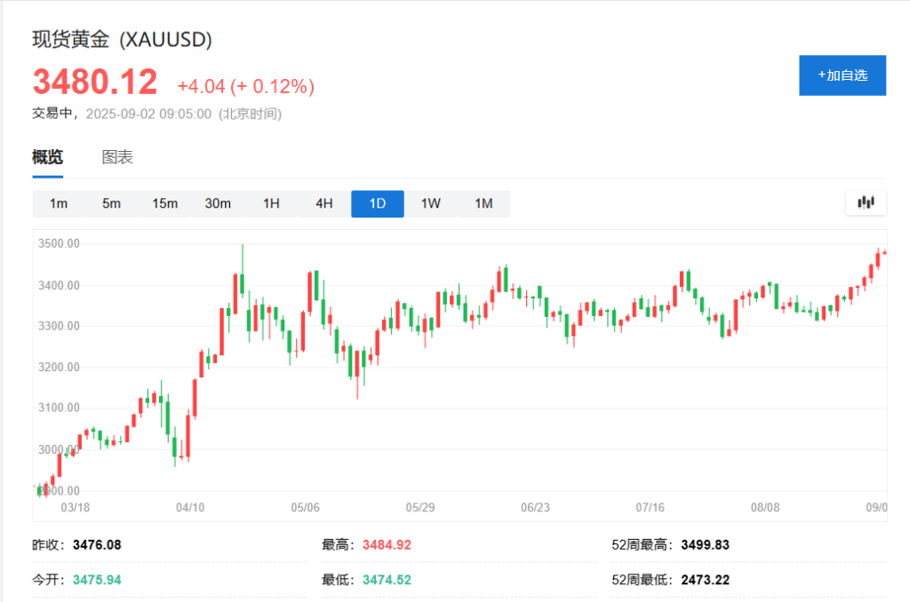Select the 1m timeframe

click(59, 204)
